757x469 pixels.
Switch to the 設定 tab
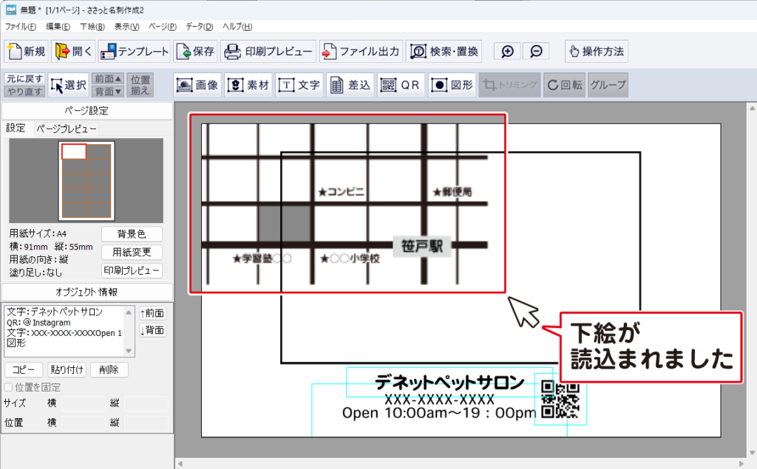click(16, 129)
